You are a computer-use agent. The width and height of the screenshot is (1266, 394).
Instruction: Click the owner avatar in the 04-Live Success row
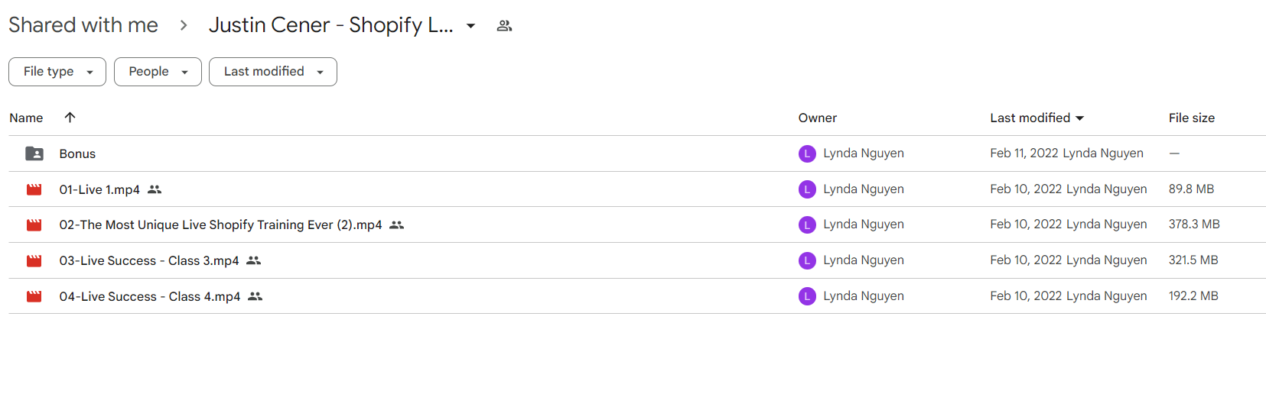coord(807,296)
